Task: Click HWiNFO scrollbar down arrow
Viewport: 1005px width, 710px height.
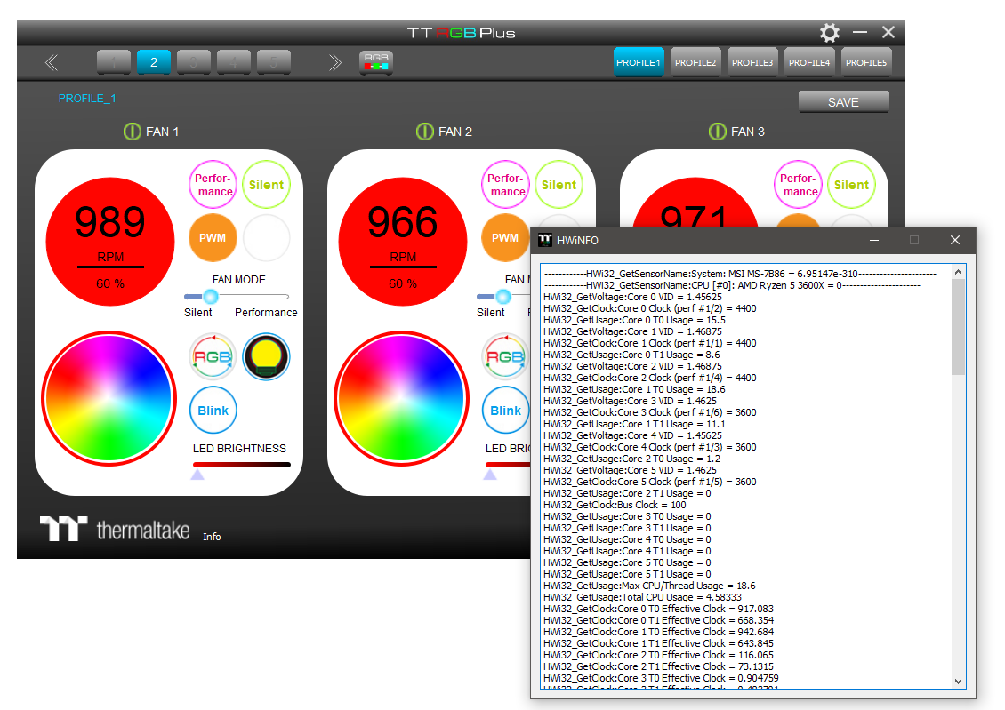Action: click(x=958, y=682)
